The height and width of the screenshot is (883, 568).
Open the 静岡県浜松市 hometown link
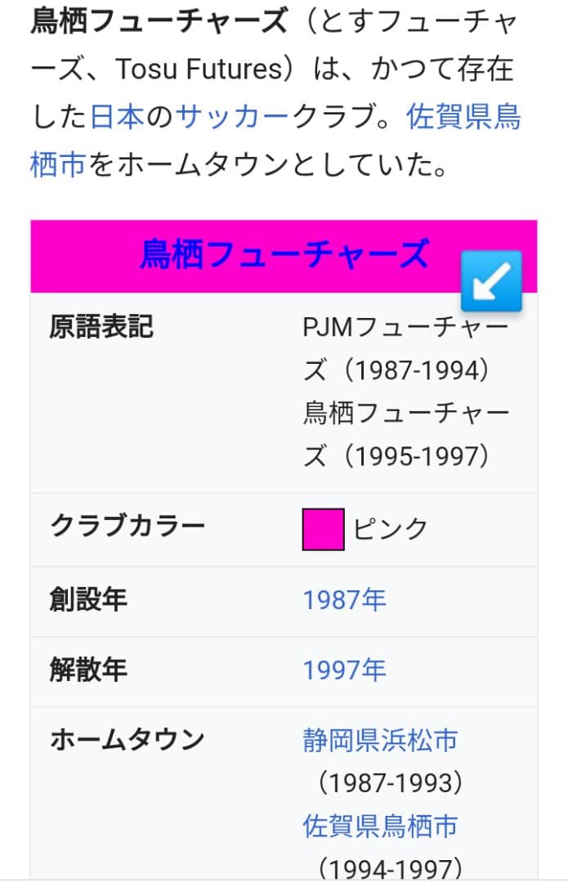(380, 741)
